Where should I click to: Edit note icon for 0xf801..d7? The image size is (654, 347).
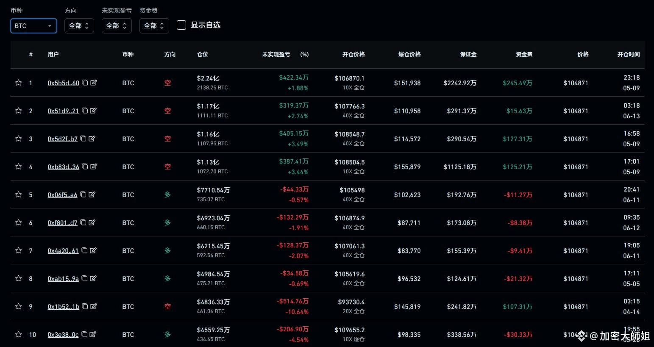point(92,222)
